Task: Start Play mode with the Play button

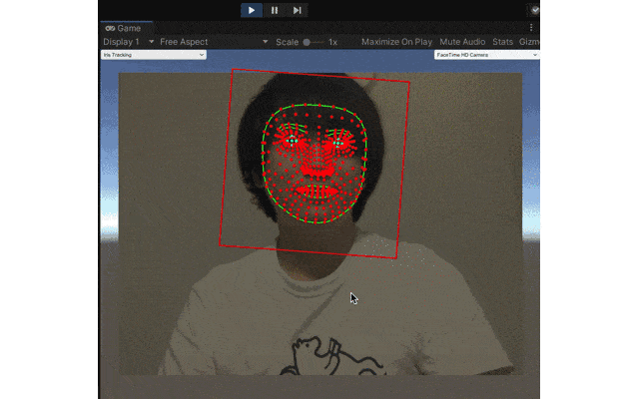Action: (x=252, y=10)
